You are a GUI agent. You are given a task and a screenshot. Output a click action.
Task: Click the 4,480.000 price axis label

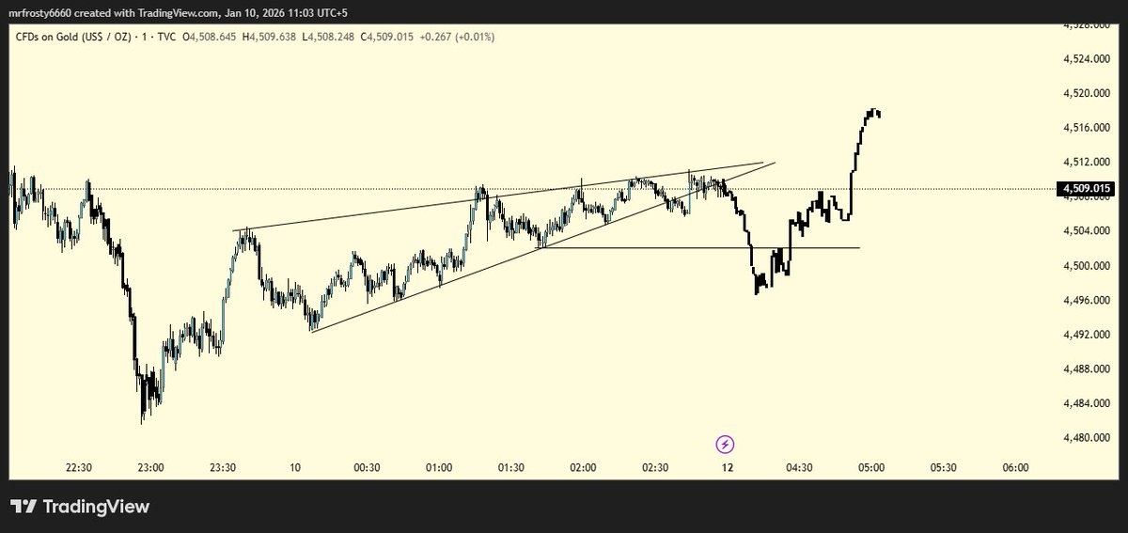coord(1088,438)
